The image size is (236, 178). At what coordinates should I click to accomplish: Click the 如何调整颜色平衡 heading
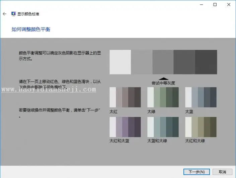coord(31,29)
